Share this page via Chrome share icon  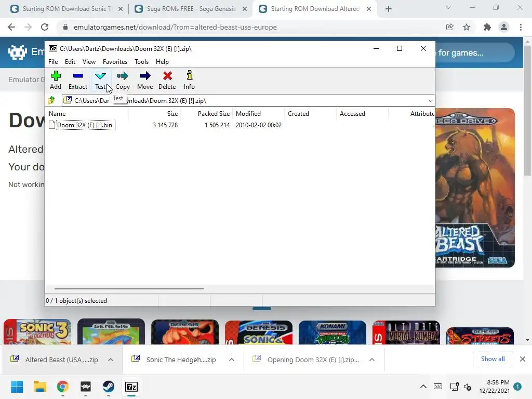(x=449, y=27)
